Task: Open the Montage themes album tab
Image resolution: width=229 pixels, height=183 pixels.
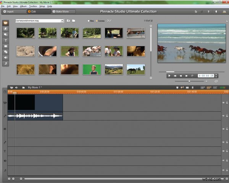Action: point(6,35)
